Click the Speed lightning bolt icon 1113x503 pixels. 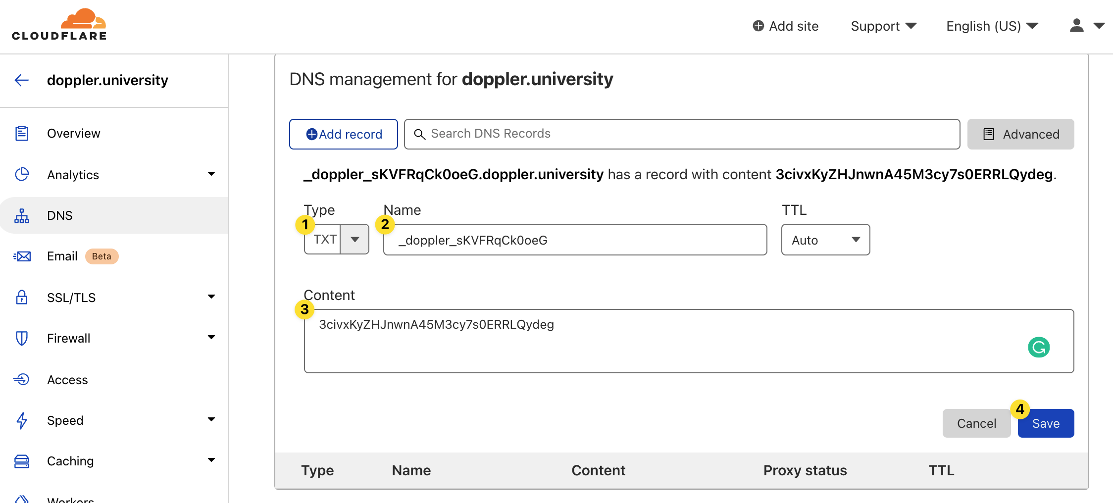coord(22,420)
